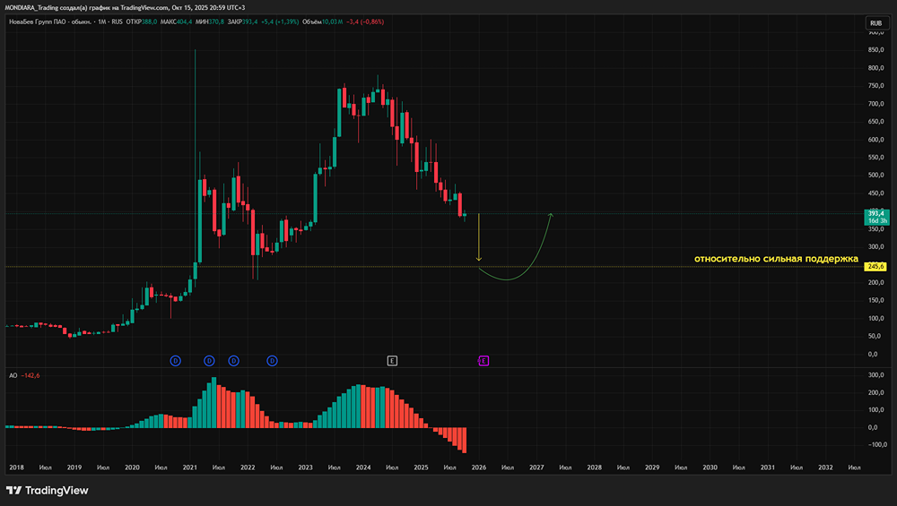Image resolution: width=897 pixels, height=506 pixels.
Task: Open the RUB currency selector
Action: [875, 23]
